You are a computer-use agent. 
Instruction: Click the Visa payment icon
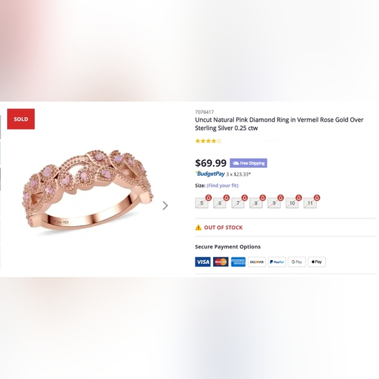click(203, 262)
